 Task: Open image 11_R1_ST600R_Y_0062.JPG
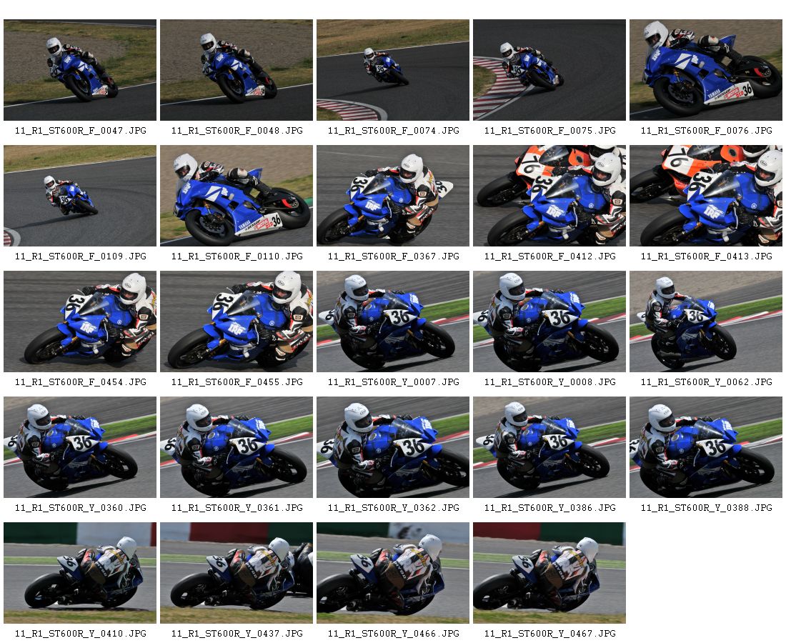[706, 321]
